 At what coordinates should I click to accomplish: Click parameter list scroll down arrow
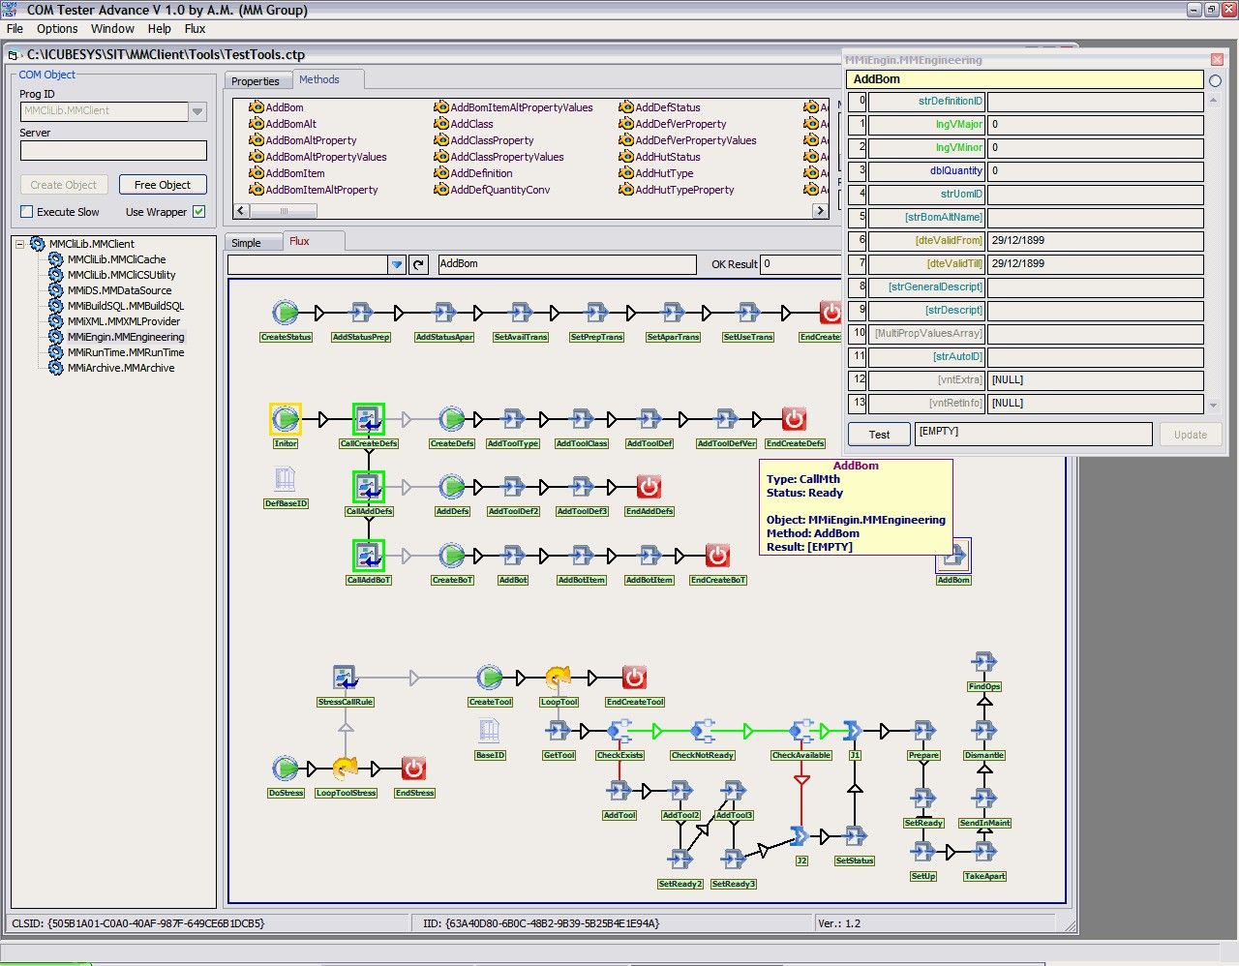coord(1214,407)
